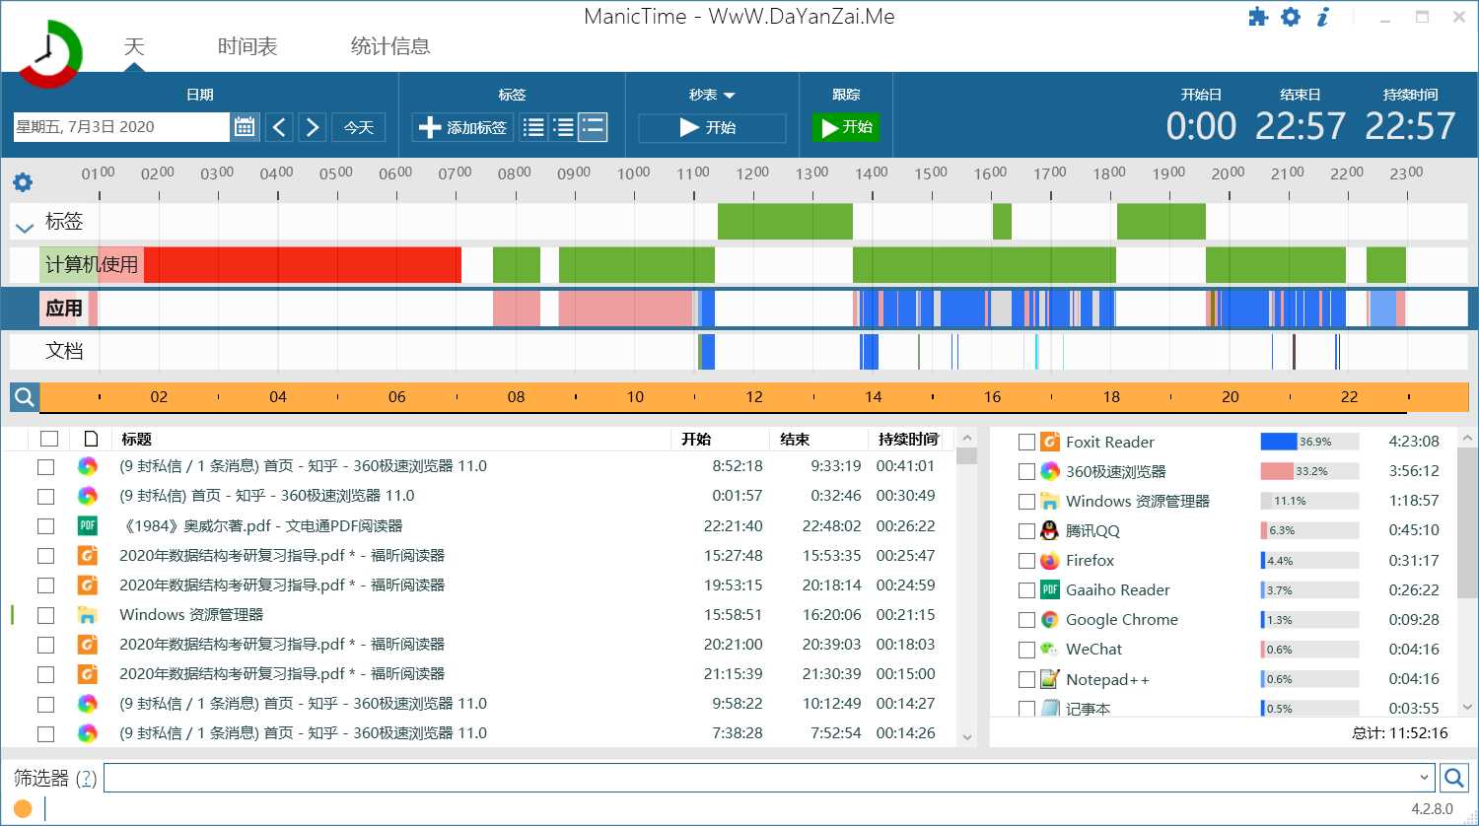Open settings gear in title bar
The width and height of the screenshot is (1479, 826).
coord(1291,17)
